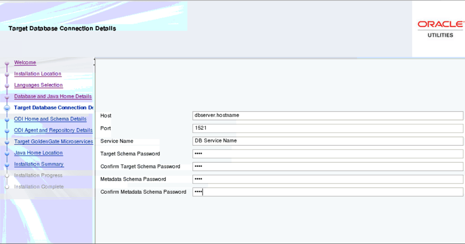Click the Welcome step bullet icon

coord(7,63)
